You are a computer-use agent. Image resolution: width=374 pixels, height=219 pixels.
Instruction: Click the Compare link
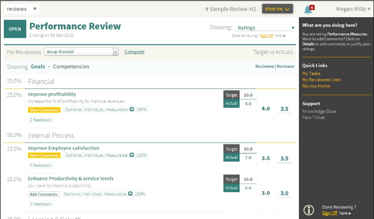[134, 52]
